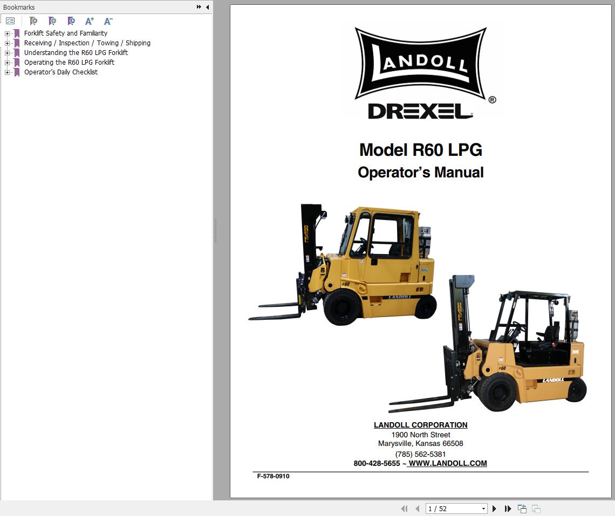This screenshot has width=615, height=516.
Task: Select the Delete bookmark icon
Action: (x=33, y=21)
